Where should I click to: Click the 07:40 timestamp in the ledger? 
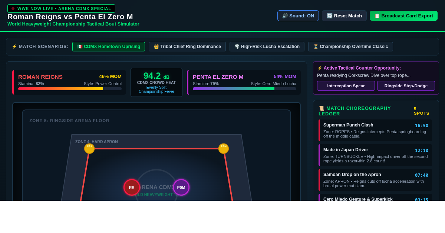pyautogui.click(x=421, y=175)
